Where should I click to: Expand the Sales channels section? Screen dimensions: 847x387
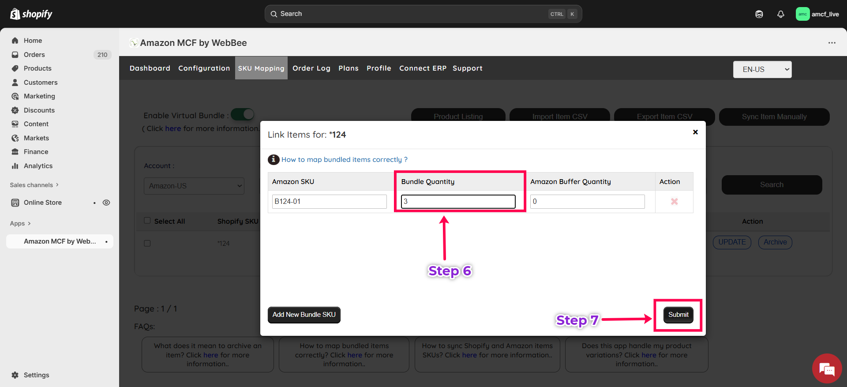(34, 185)
